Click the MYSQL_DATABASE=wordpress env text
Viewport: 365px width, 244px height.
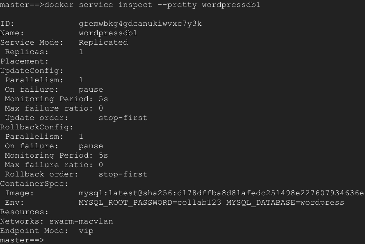285,203
